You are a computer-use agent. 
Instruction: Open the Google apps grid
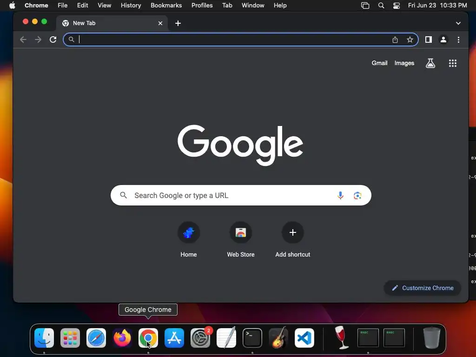pyautogui.click(x=453, y=63)
